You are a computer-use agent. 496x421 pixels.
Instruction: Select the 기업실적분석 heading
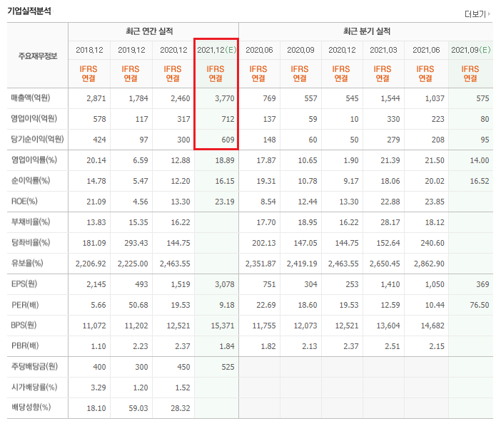29,11
